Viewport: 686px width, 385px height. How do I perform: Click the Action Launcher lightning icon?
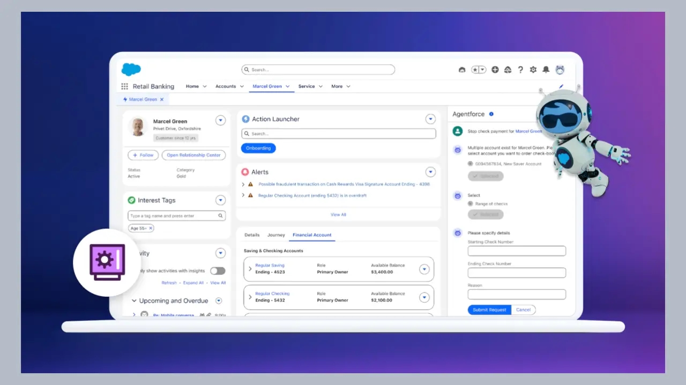click(x=245, y=119)
